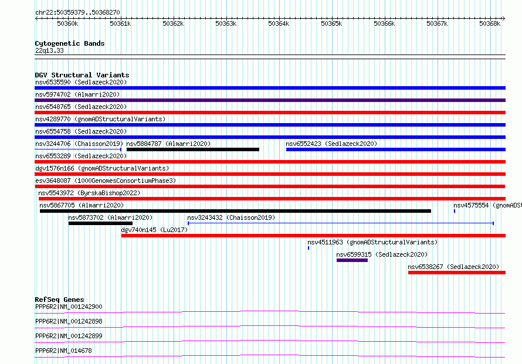The width and height of the screenshot is (522, 364).
Task: Select nsv4511963 (gnomADStructuralVariants) label
Action: click(372, 242)
